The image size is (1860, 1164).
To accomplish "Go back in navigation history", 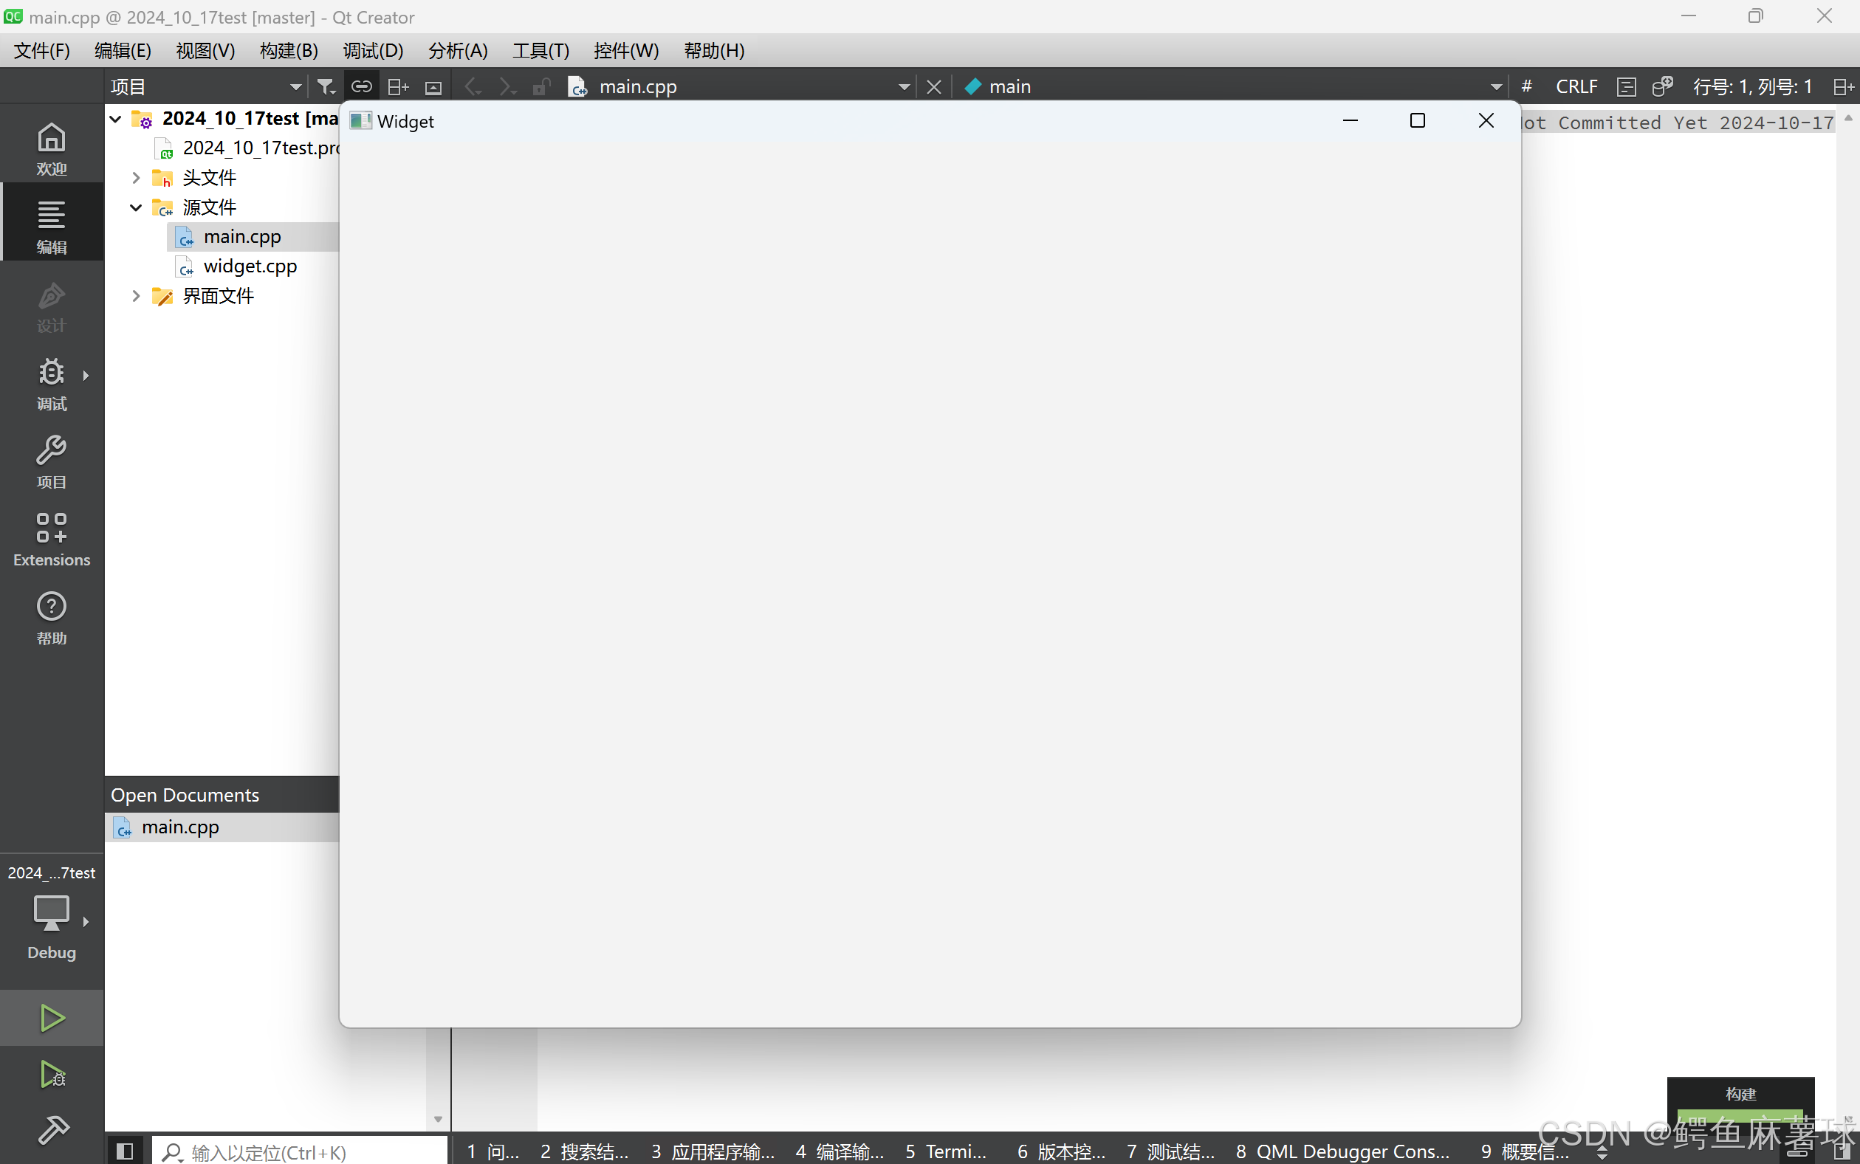I will [473, 87].
